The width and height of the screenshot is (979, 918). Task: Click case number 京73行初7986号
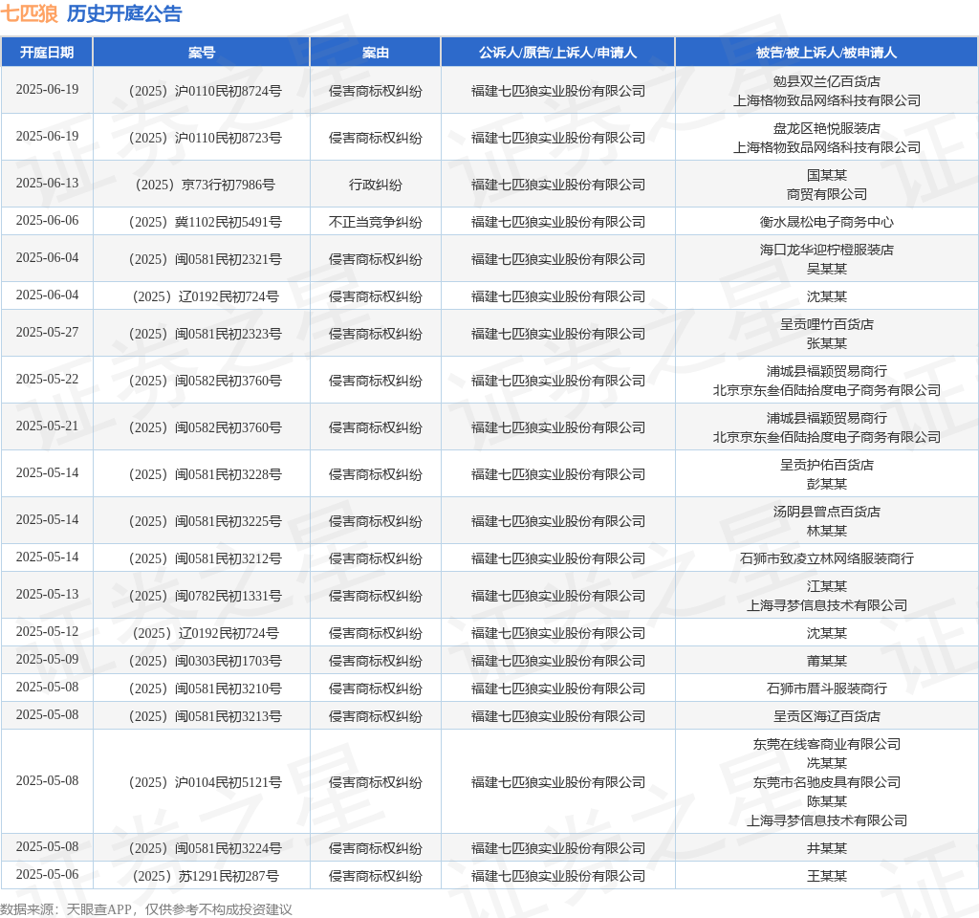(206, 185)
